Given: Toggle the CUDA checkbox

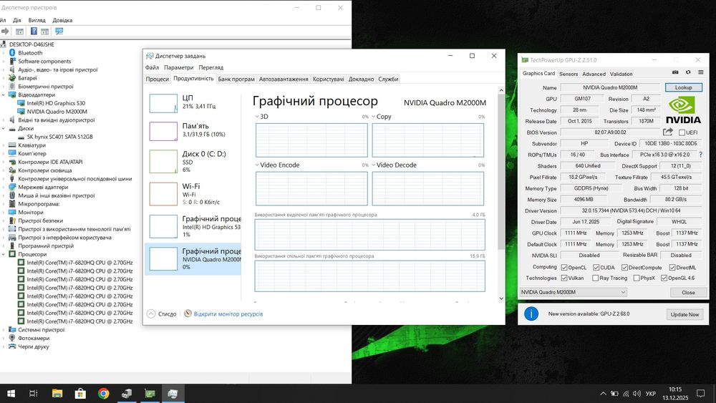Looking at the screenshot, I should (596, 268).
